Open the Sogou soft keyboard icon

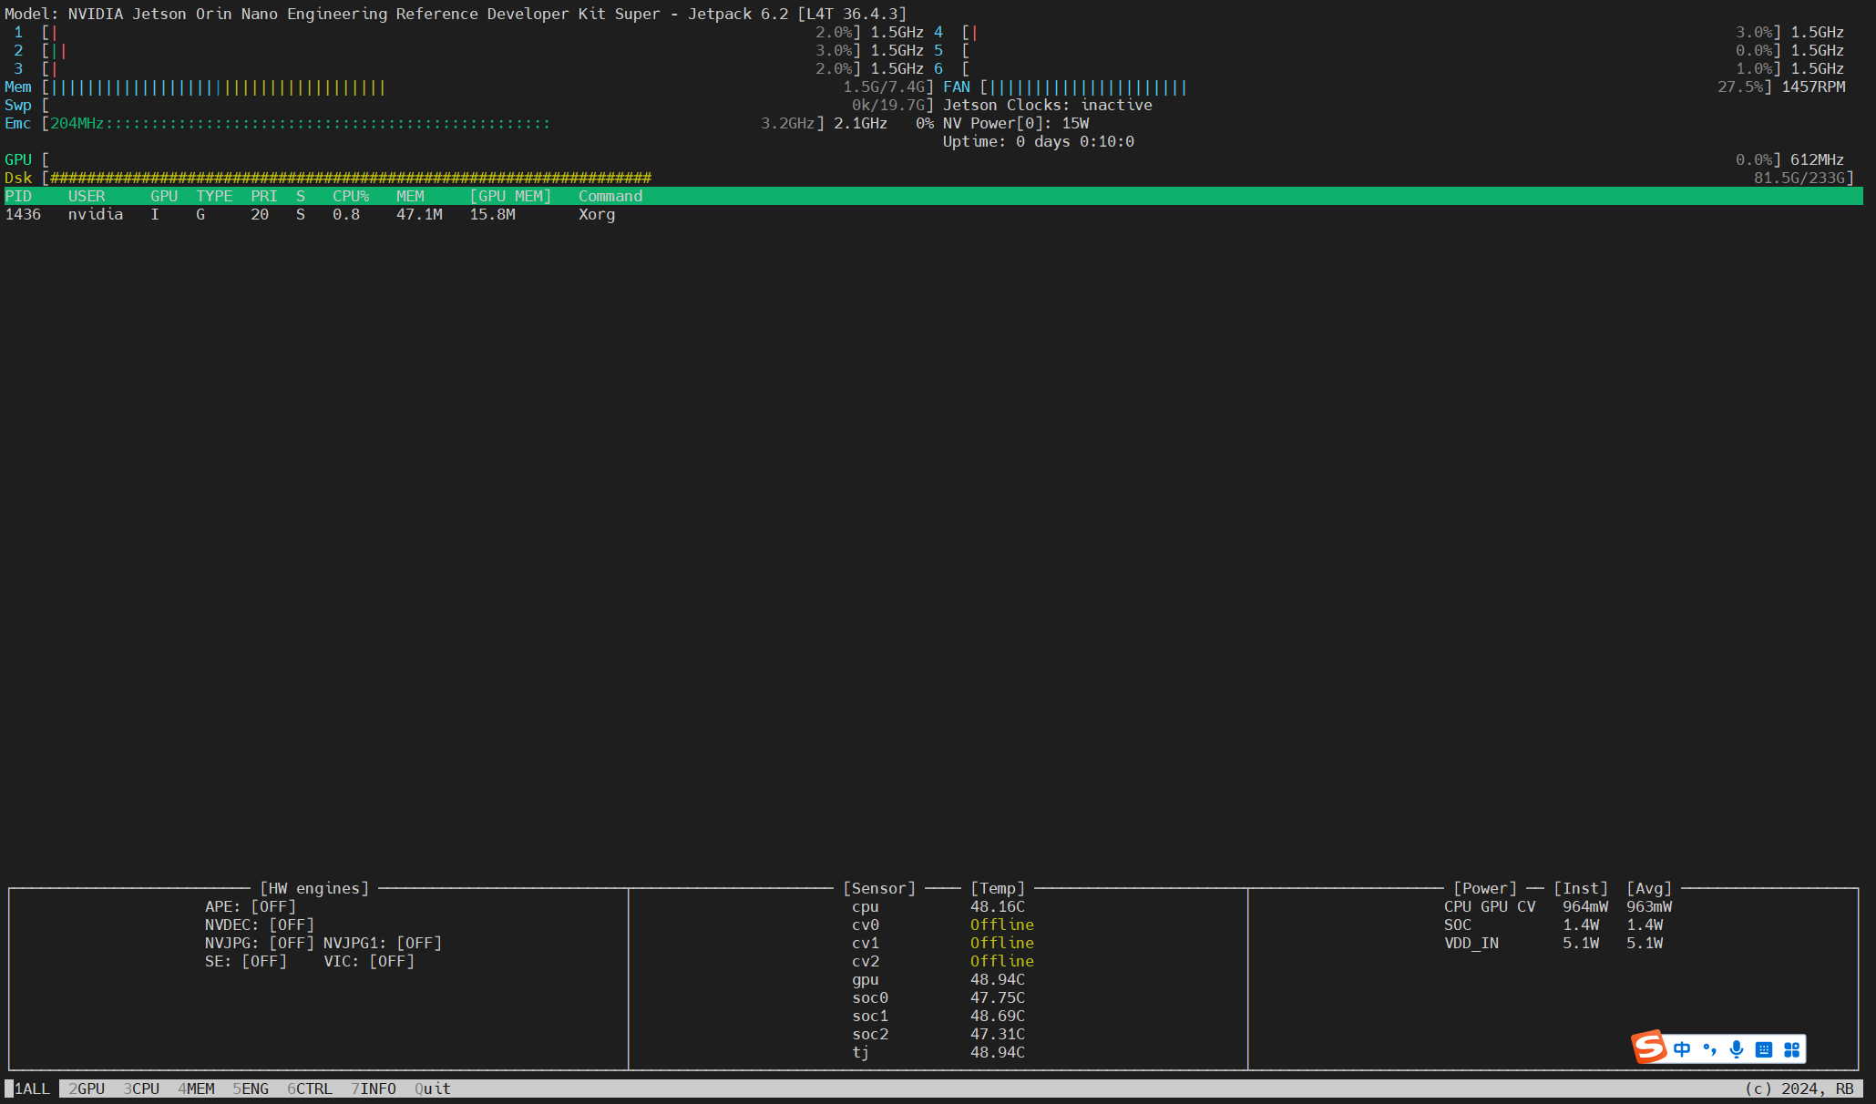(x=1764, y=1049)
